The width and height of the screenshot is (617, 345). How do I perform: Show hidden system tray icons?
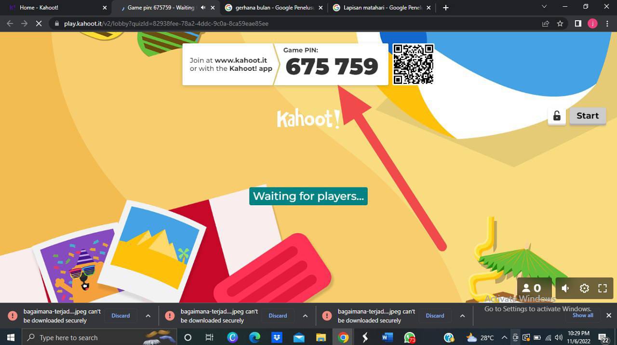(x=504, y=337)
